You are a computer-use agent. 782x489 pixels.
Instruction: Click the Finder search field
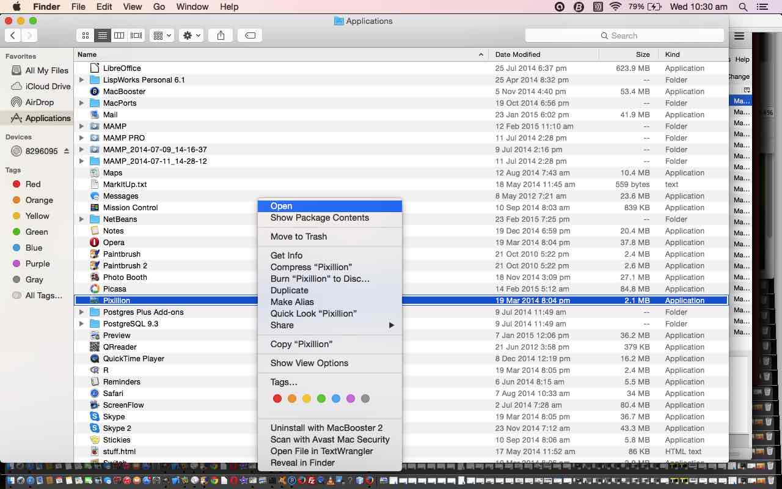click(x=624, y=35)
